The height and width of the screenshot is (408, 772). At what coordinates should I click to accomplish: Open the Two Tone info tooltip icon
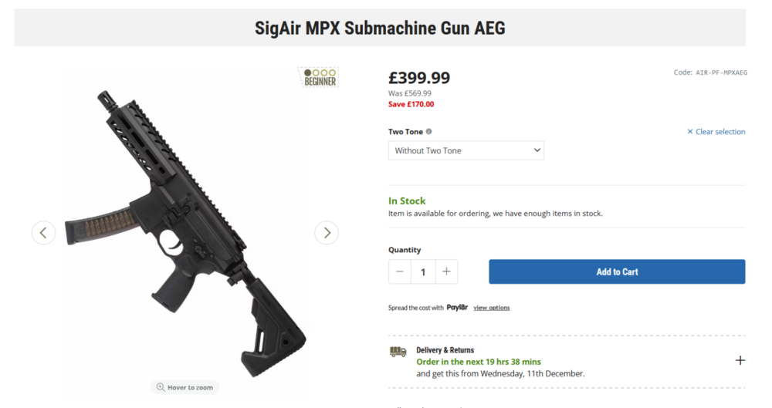(429, 132)
